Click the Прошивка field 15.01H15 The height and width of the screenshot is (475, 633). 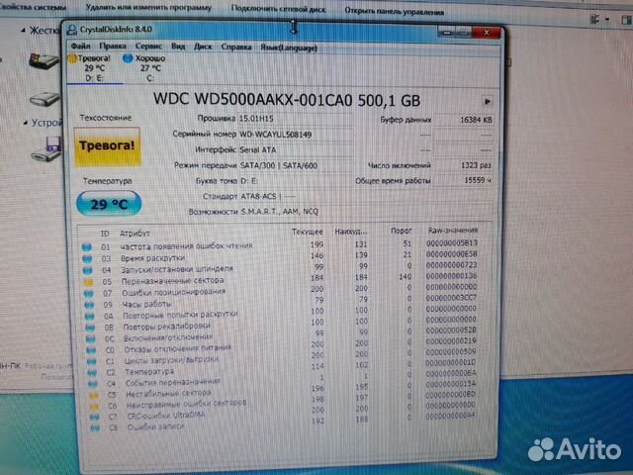(296, 119)
